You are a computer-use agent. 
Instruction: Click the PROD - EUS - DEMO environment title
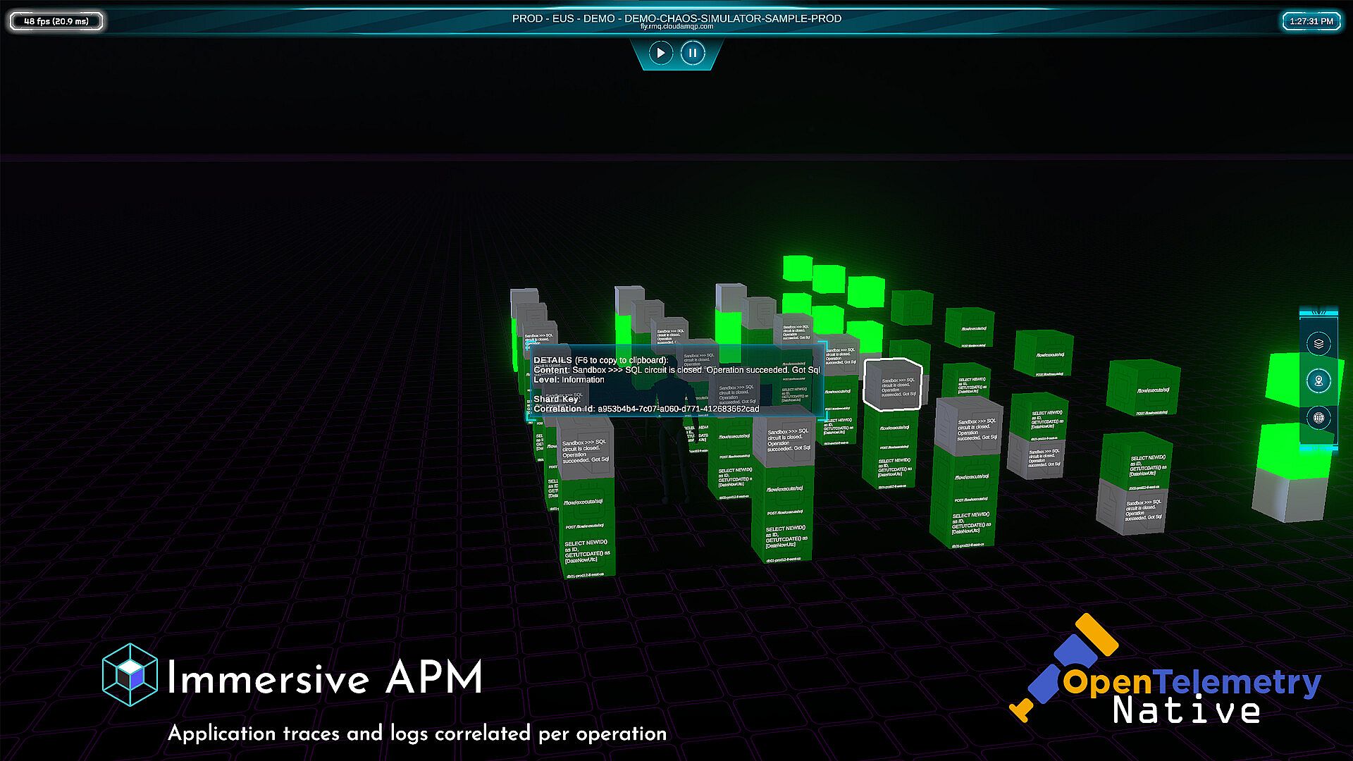click(x=676, y=18)
